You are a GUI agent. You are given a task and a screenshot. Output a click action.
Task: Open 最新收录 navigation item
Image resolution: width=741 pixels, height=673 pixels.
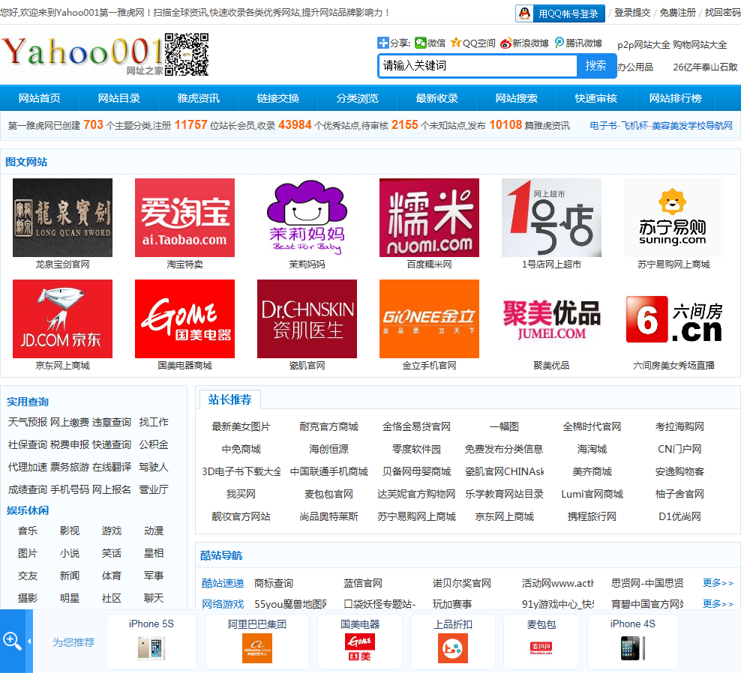click(x=437, y=98)
